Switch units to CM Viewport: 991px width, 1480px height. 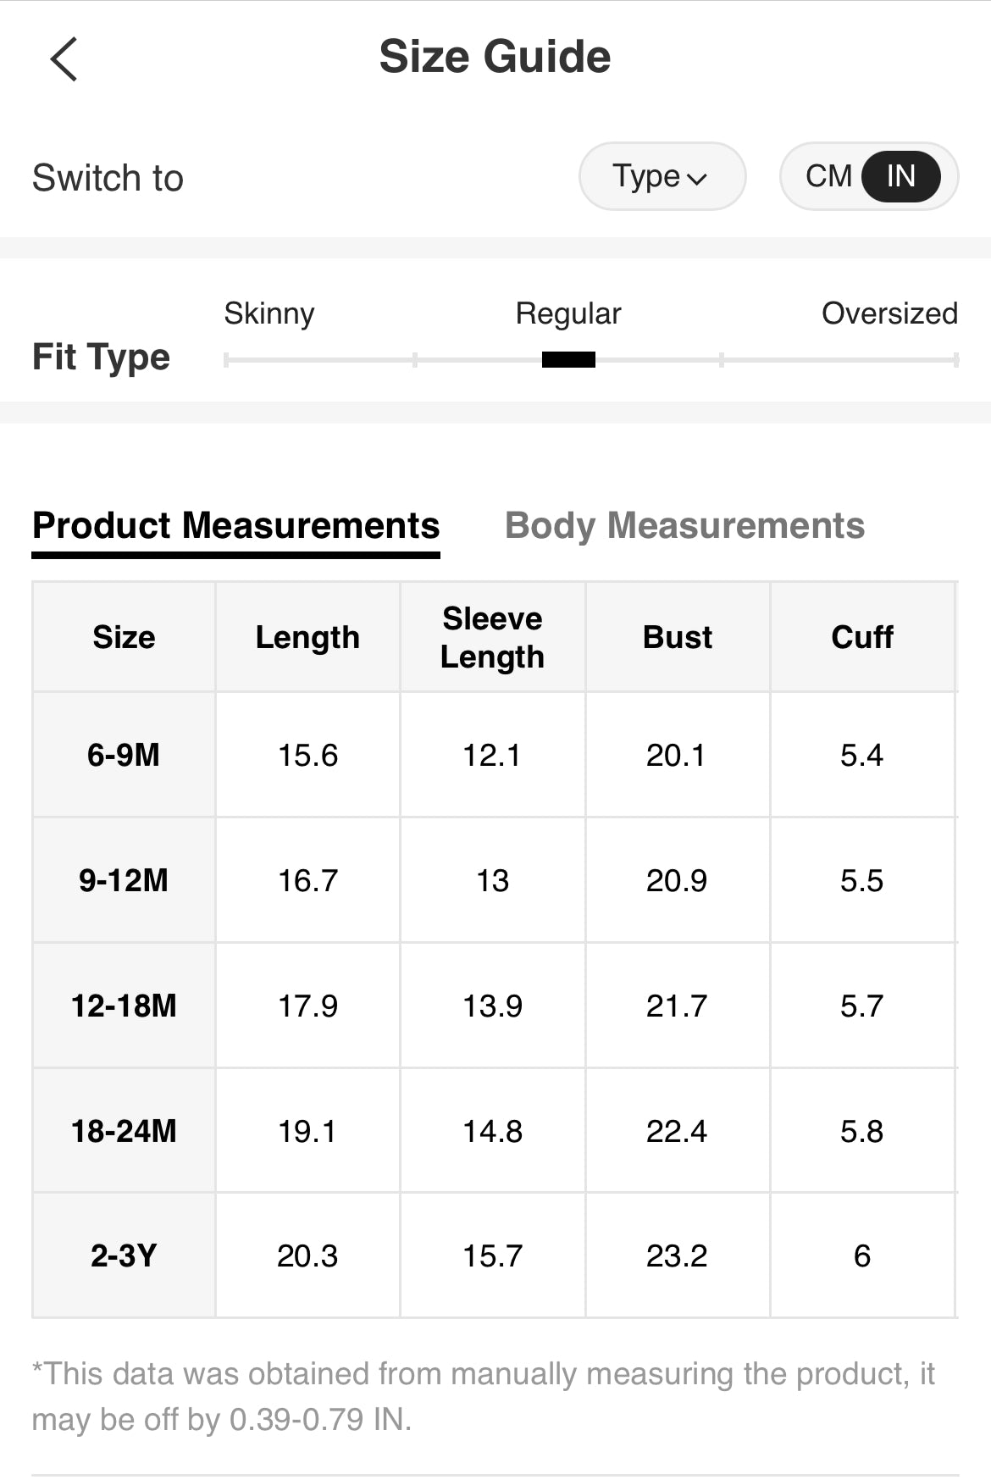coord(828,176)
